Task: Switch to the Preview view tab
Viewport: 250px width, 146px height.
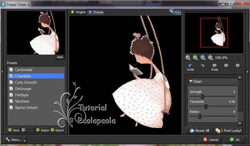Action: (96, 12)
